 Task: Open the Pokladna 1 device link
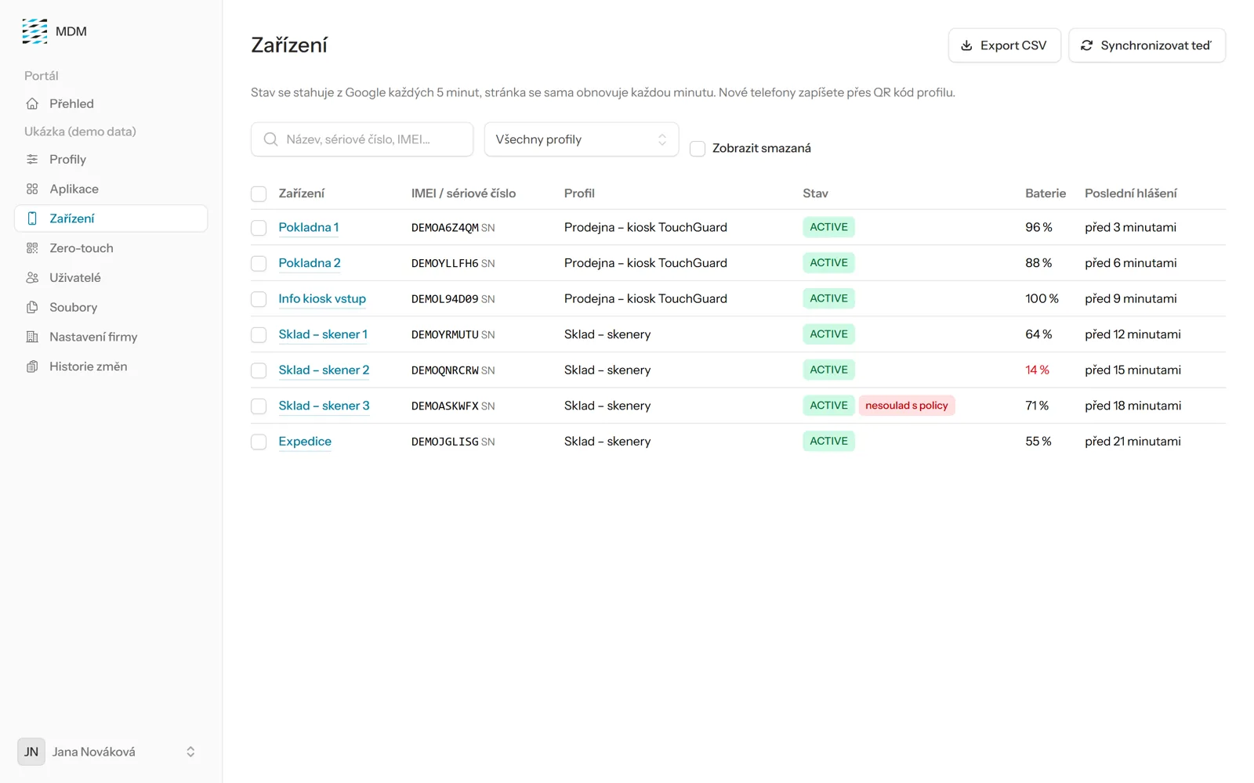[309, 227]
